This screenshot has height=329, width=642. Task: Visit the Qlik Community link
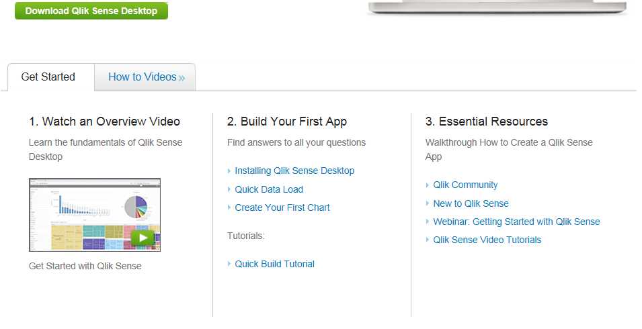point(465,185)
